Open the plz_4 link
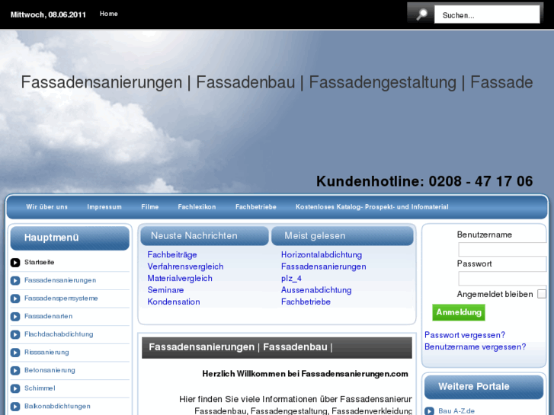This screenshot has height=415, width=554. click(292, 278)
